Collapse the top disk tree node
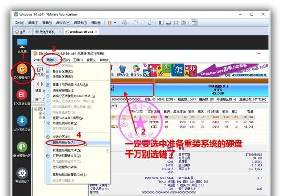Image resolution: width=281 pixels, height=196 pixels. tap(36, 109)
